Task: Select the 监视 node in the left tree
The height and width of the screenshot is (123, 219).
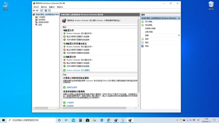Action: (40, 25)
